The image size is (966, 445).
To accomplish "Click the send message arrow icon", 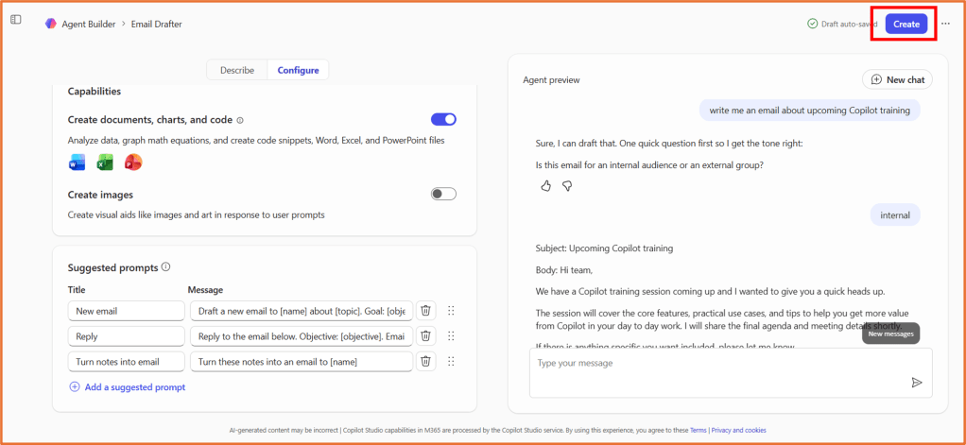I will [x=917, y=383].
